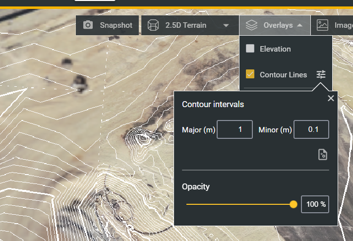Click the Overlays button label
This screenshot has width=353, height=241.
(x=278, y=25)
